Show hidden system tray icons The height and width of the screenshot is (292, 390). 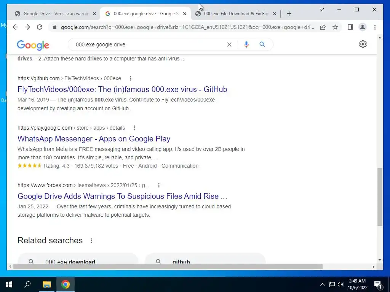[322, 284]
